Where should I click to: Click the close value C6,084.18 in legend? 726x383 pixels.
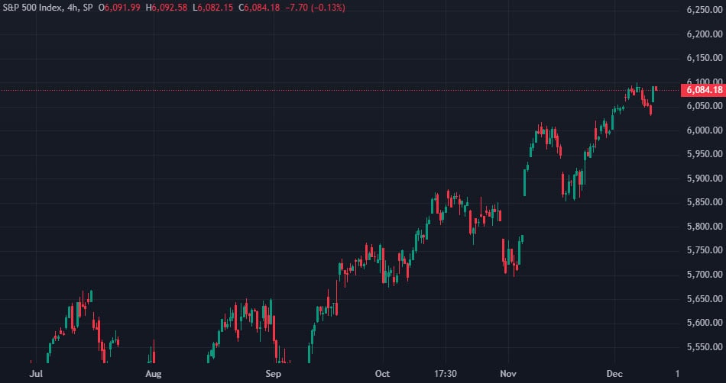(x=259, y=8)
